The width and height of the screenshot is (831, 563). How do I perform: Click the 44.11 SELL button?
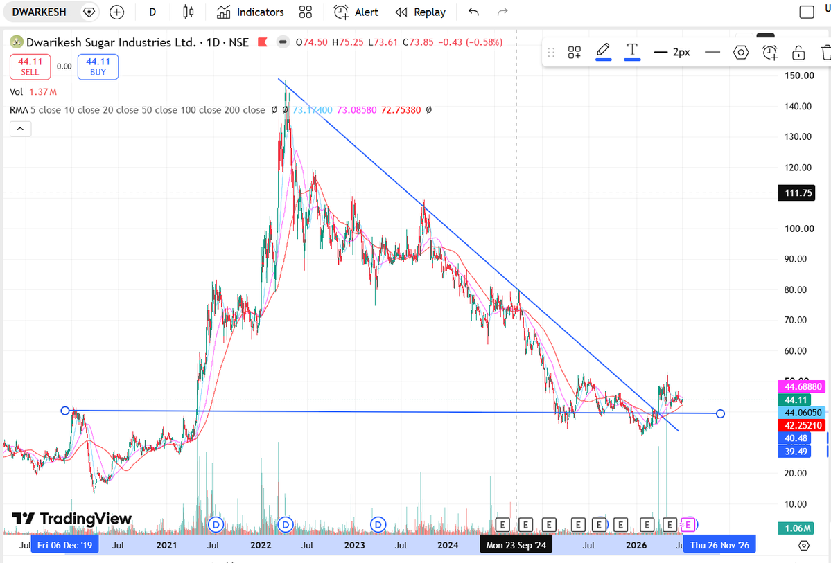click(30, 66)
